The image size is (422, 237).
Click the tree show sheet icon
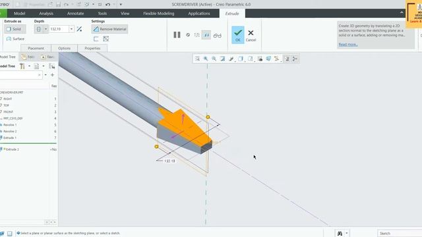click(37, 66)
